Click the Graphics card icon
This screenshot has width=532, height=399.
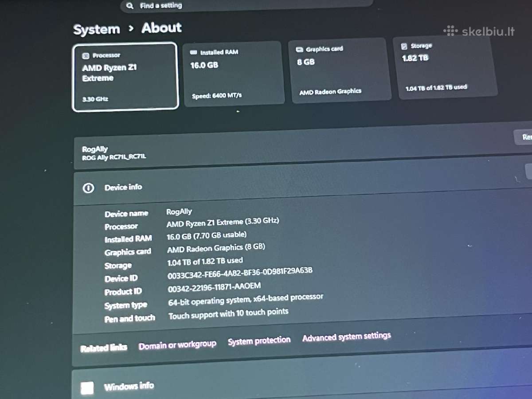click(299, 50)
